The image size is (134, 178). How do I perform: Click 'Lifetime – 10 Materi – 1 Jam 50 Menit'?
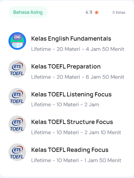click(x=76, y=160)
